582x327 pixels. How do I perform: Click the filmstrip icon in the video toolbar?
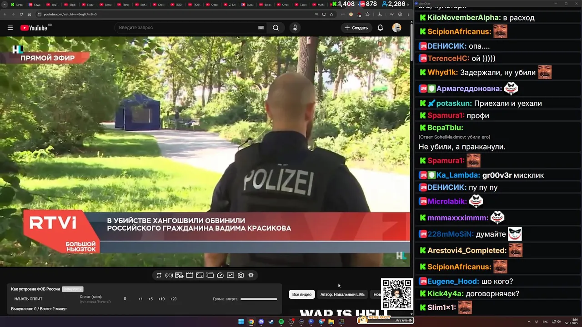click(210, 275)
